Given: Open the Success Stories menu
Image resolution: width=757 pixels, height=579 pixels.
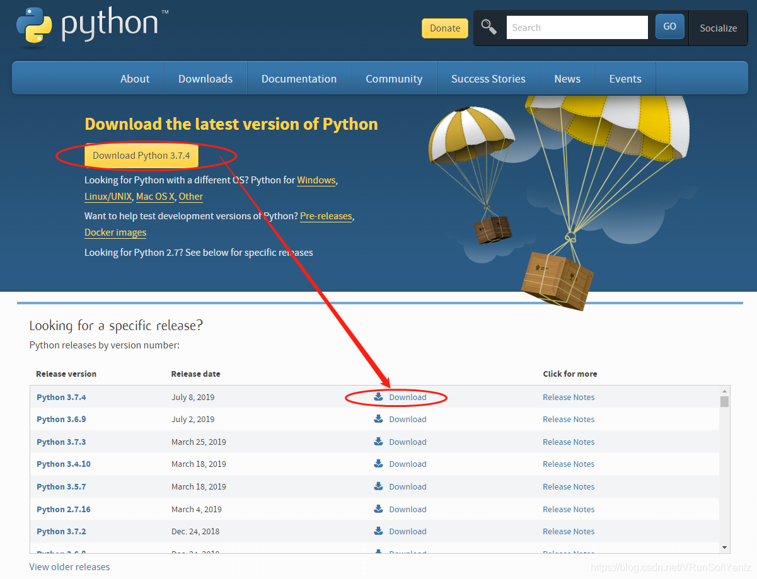Looking at the screenshot, I should point(488,79).
